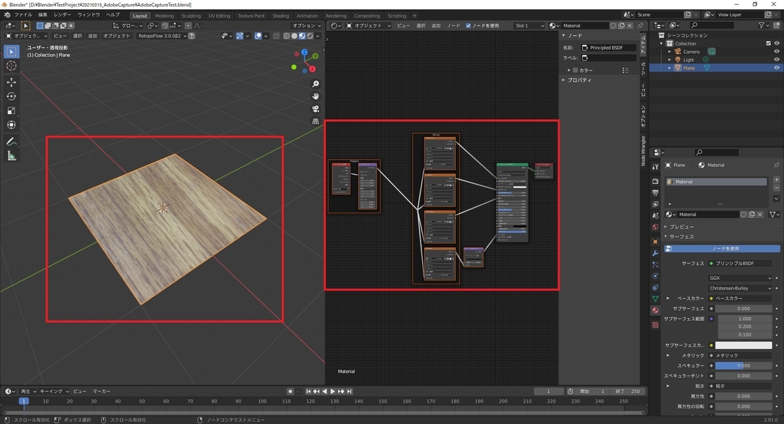The width and height of the screenshot is (784, 424).
Task: Expand the Light item in outliner
Action: tap(670, 60)
